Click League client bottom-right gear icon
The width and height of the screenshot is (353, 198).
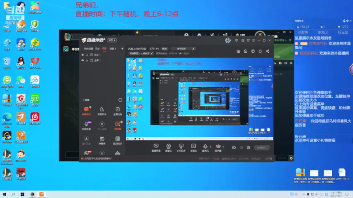(x=291, y=158)
